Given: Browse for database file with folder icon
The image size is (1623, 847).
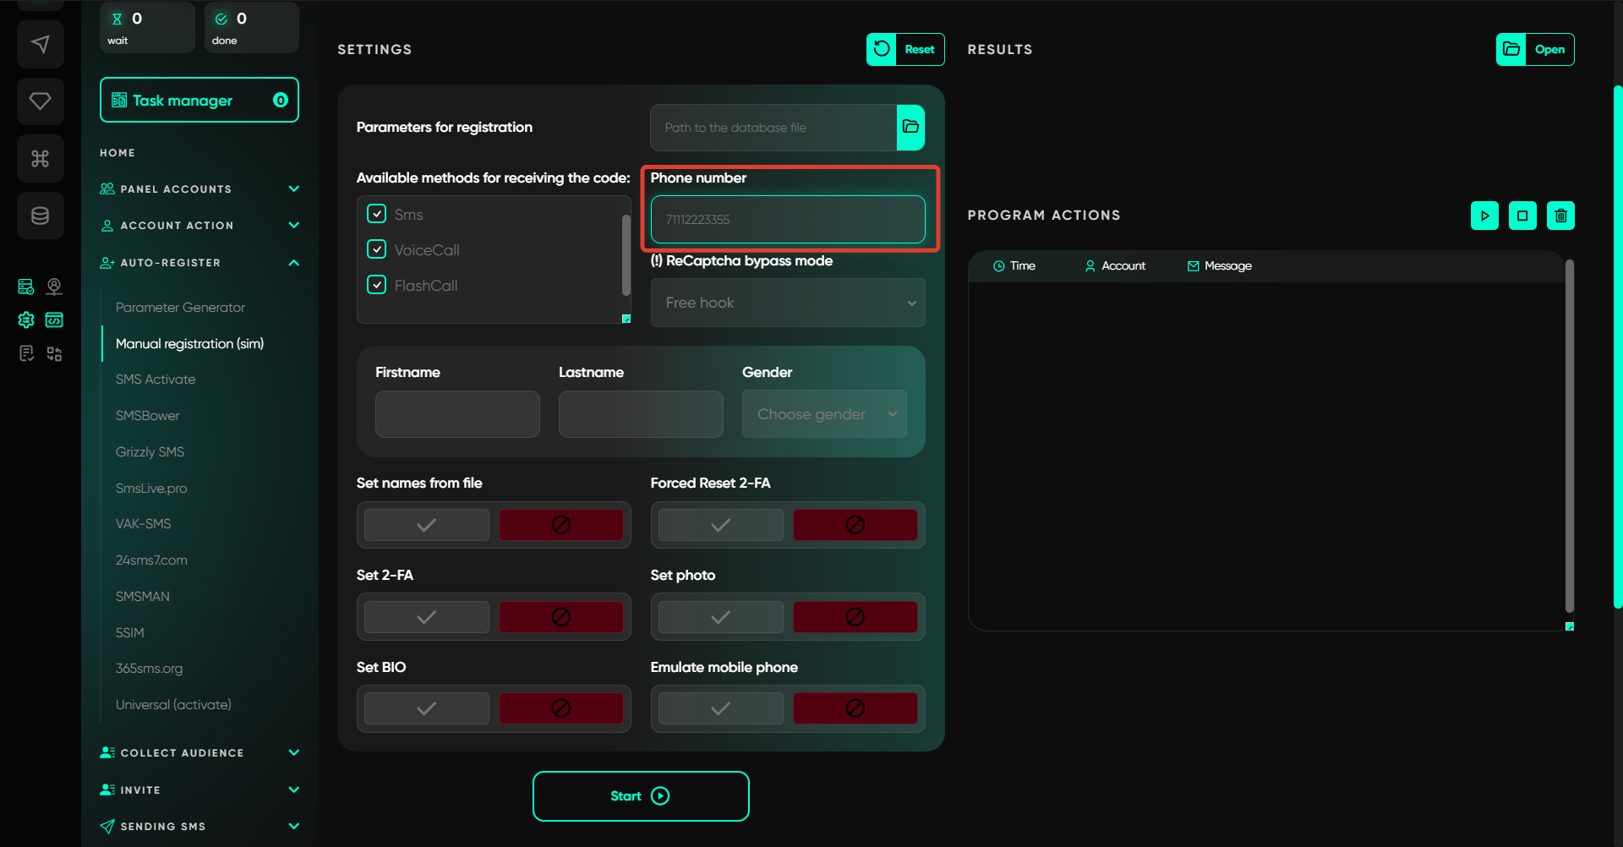Looking at the screenshot, I should [910, 128].
